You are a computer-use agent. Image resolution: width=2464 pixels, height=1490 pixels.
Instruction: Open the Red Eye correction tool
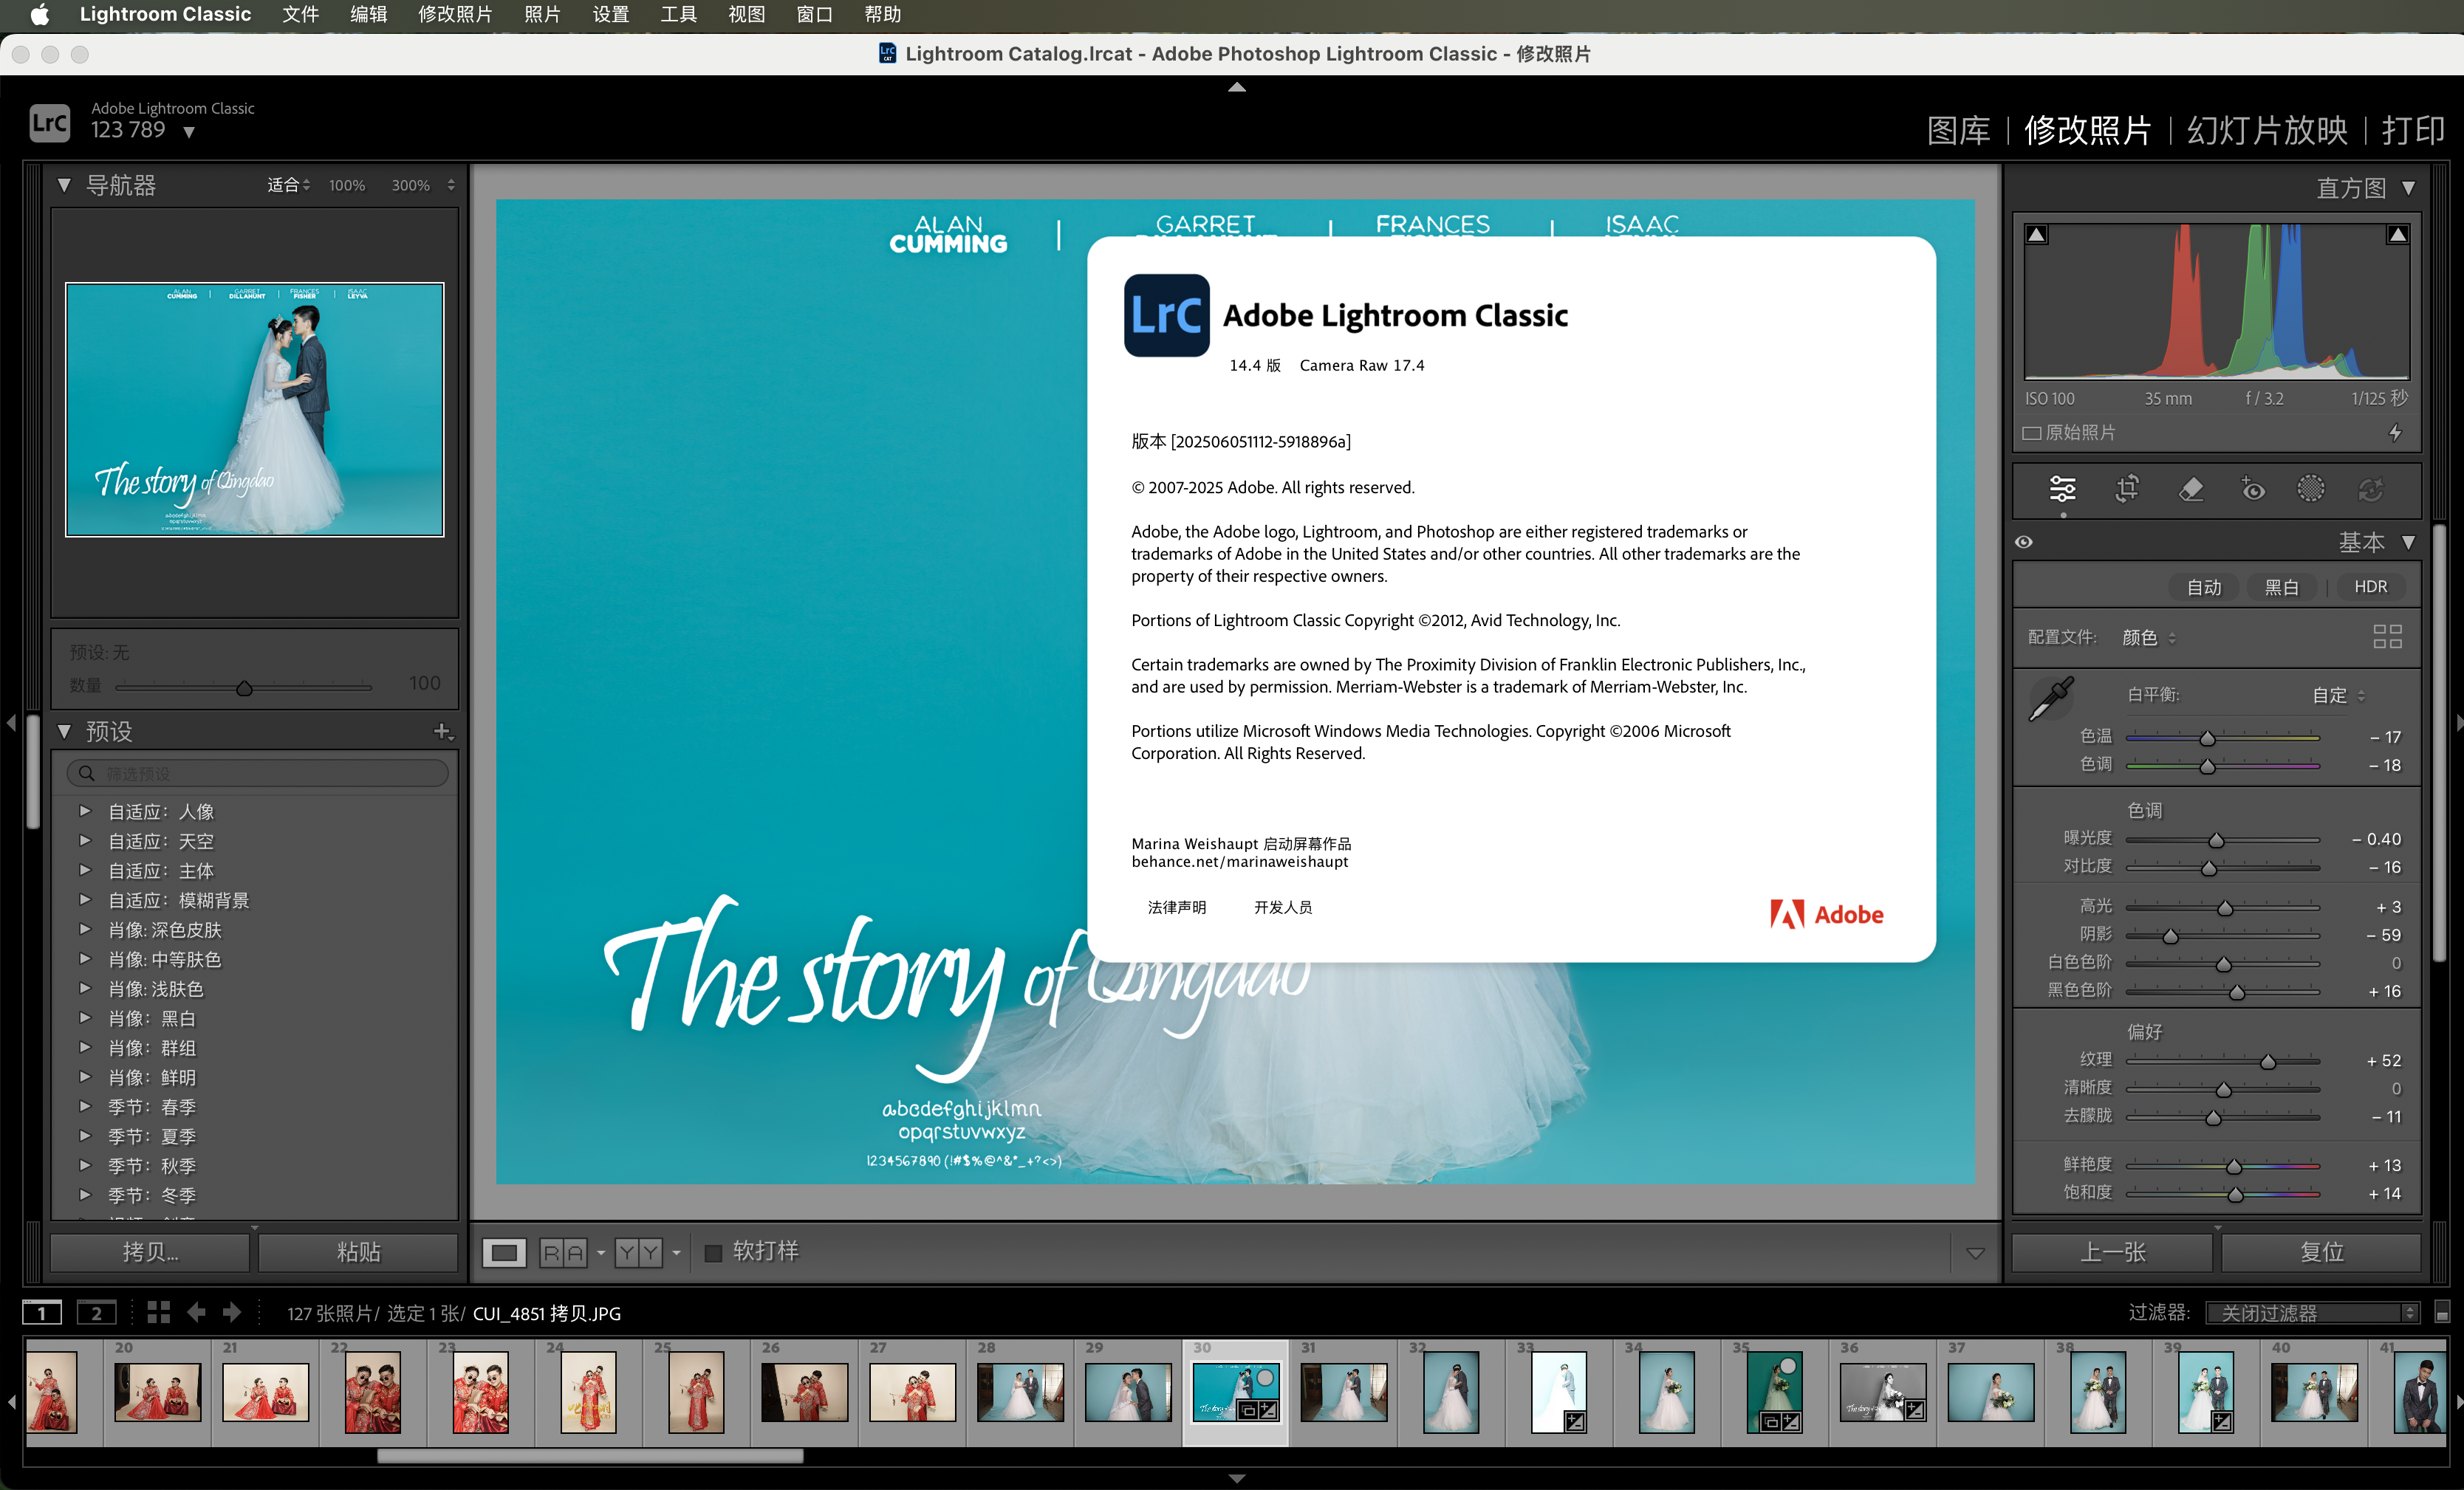(2252, 489)
